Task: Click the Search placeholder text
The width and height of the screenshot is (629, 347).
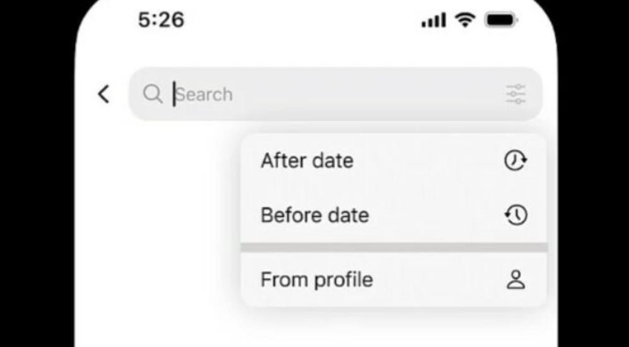Action: [205, 95]
